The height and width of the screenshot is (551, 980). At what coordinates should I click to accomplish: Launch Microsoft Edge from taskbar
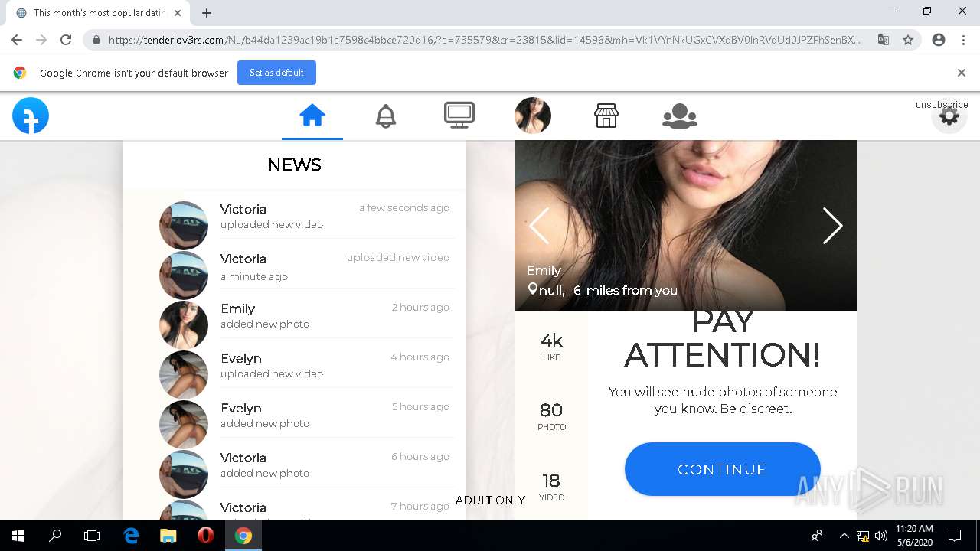pos(131,536)
